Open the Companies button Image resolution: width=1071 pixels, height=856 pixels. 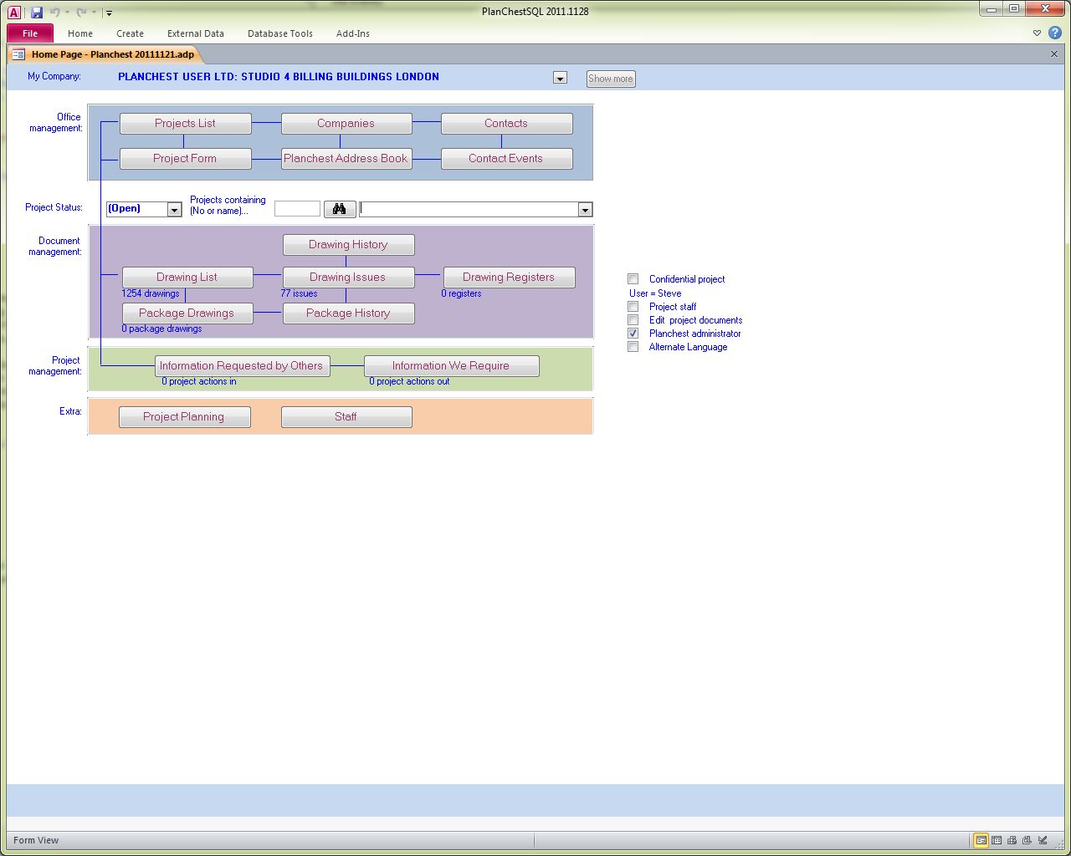click(x=346, y=124)
